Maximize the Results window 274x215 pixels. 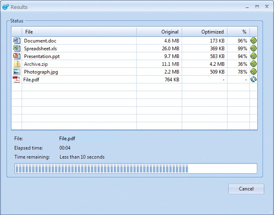257,7
